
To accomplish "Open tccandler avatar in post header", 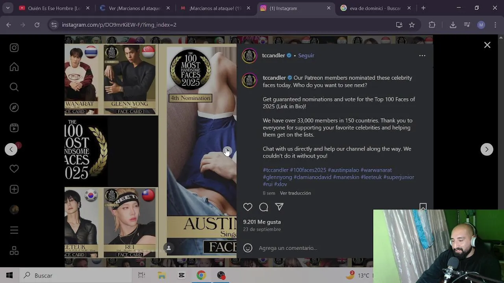I will coord(249,55).
